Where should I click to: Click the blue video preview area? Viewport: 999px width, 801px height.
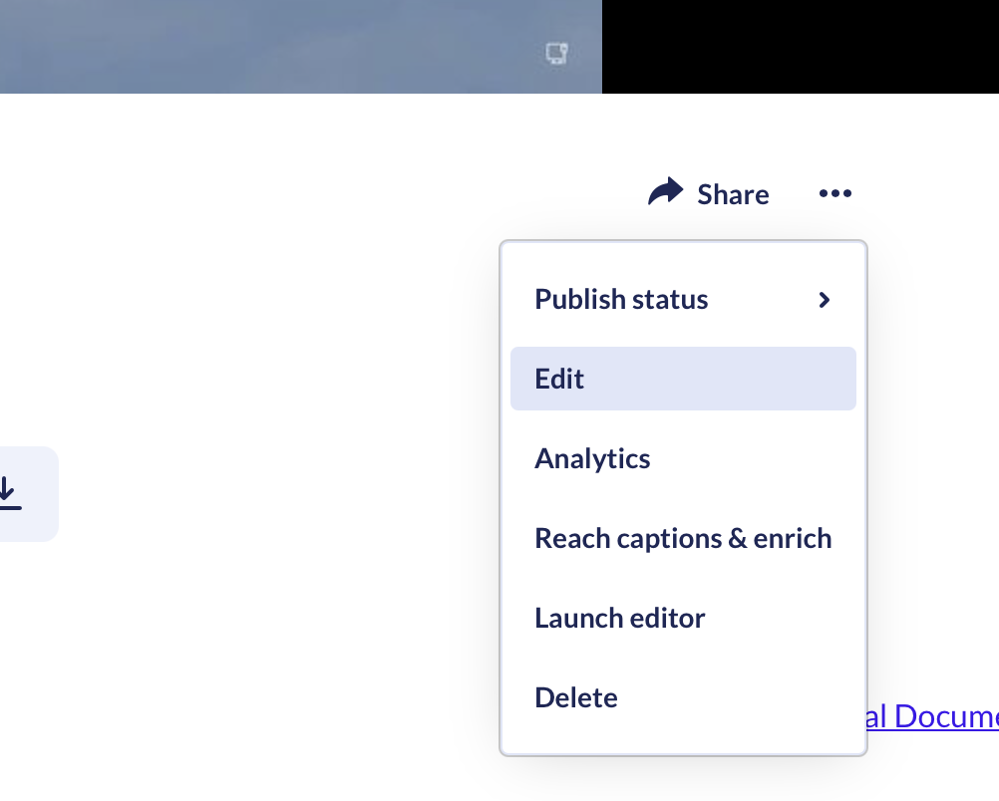pyautogui.click(x=301, y=47)
